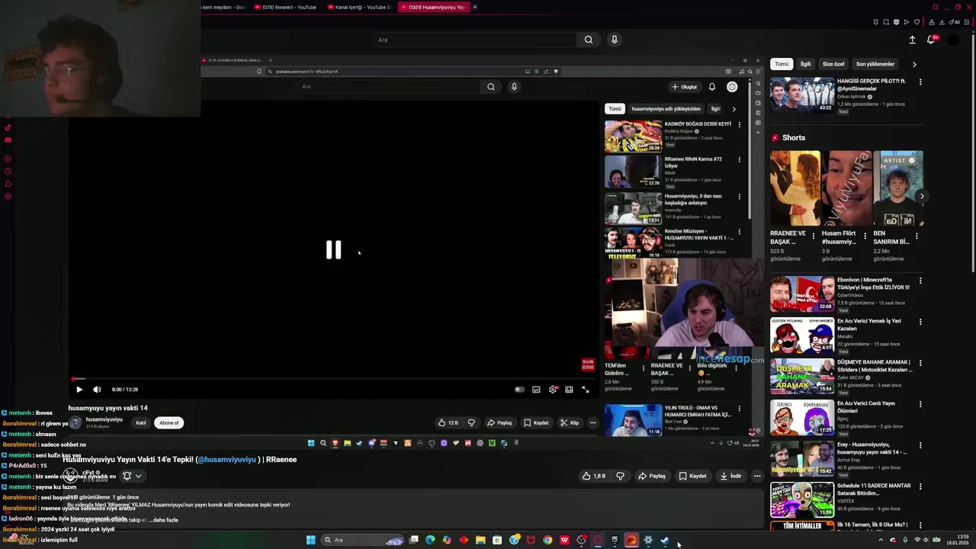The width and height of the screenshot is (976, 549).
Task: Click Paylaş share under the RRaenee tepki video
Action: click(652, 476)
